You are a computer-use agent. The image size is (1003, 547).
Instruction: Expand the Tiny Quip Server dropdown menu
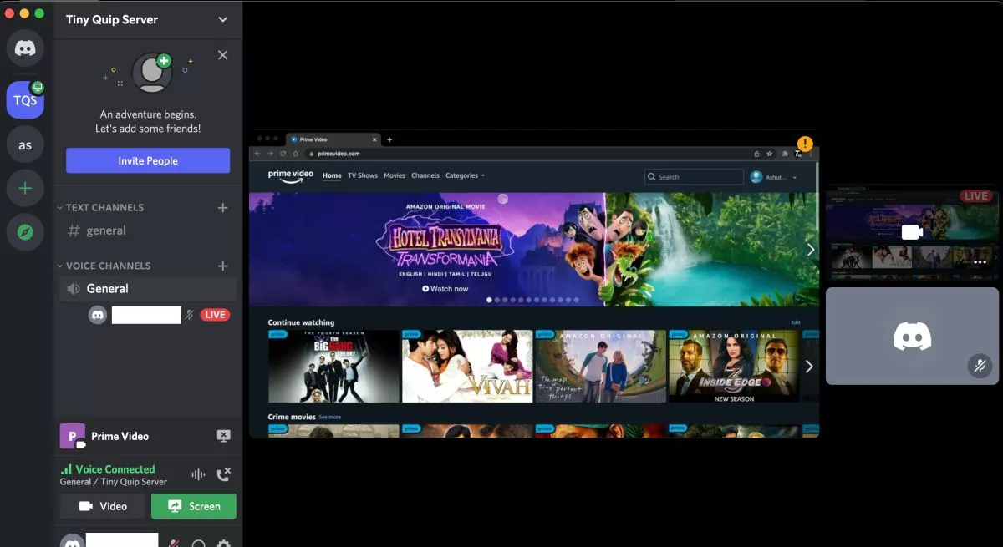click(222, 19)
